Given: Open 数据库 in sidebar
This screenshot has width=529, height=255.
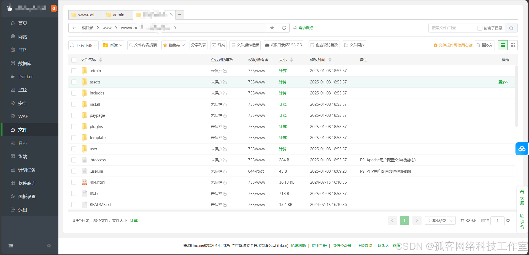Looking at the screenshot, I should tap(30, 63).
